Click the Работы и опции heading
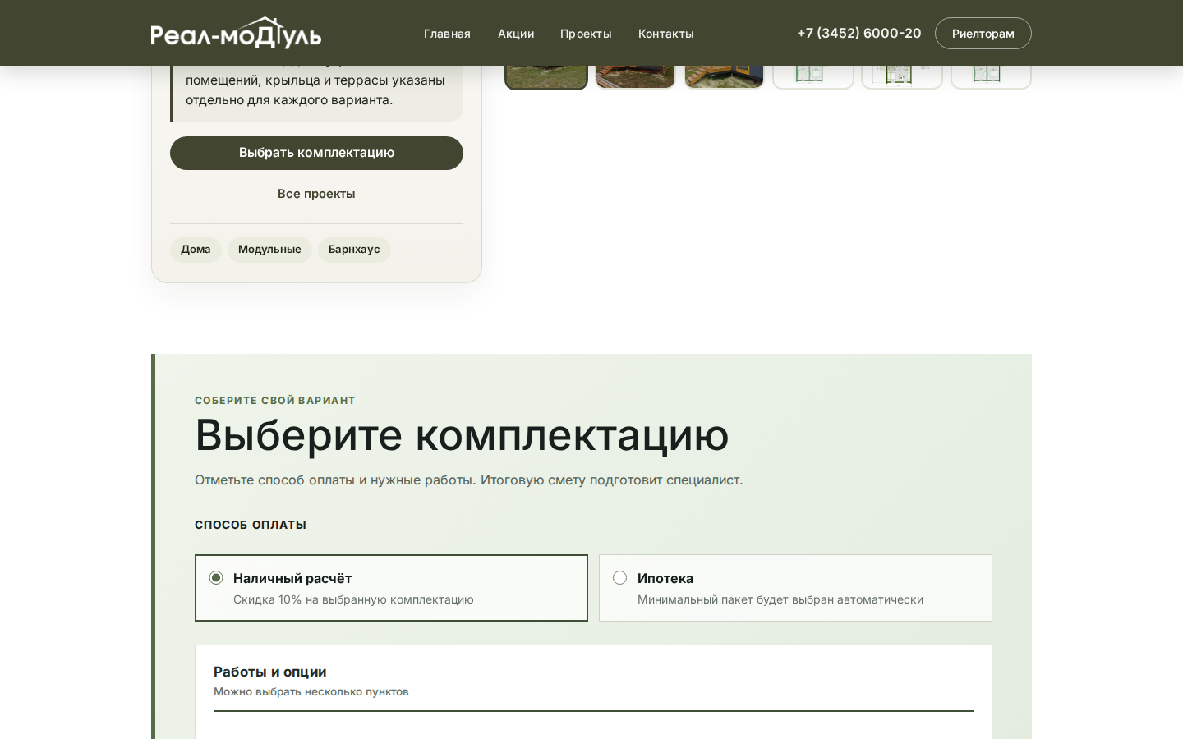Screen dimensions: 1183x739 point(270,672)
